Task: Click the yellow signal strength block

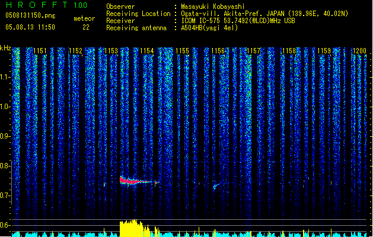Action: [x=131, y=228]
